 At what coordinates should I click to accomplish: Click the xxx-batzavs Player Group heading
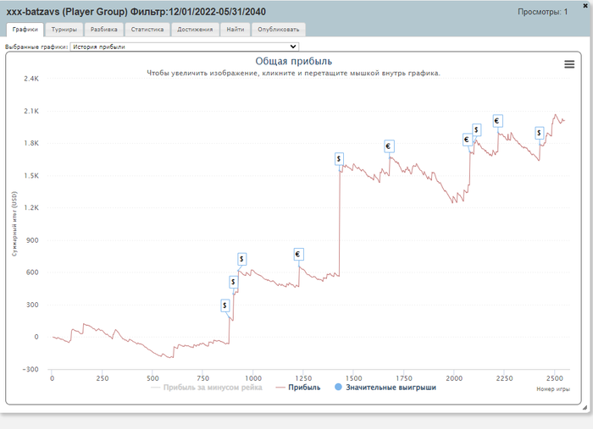(136, 12)
